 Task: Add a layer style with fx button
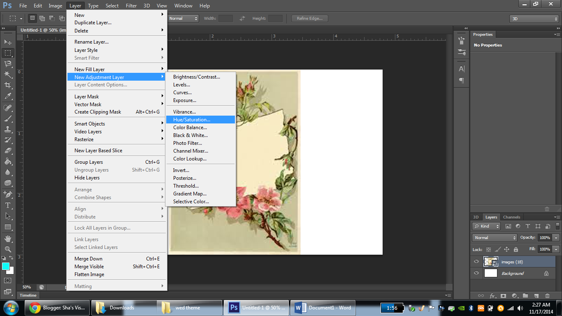click(x=492, y=295)
